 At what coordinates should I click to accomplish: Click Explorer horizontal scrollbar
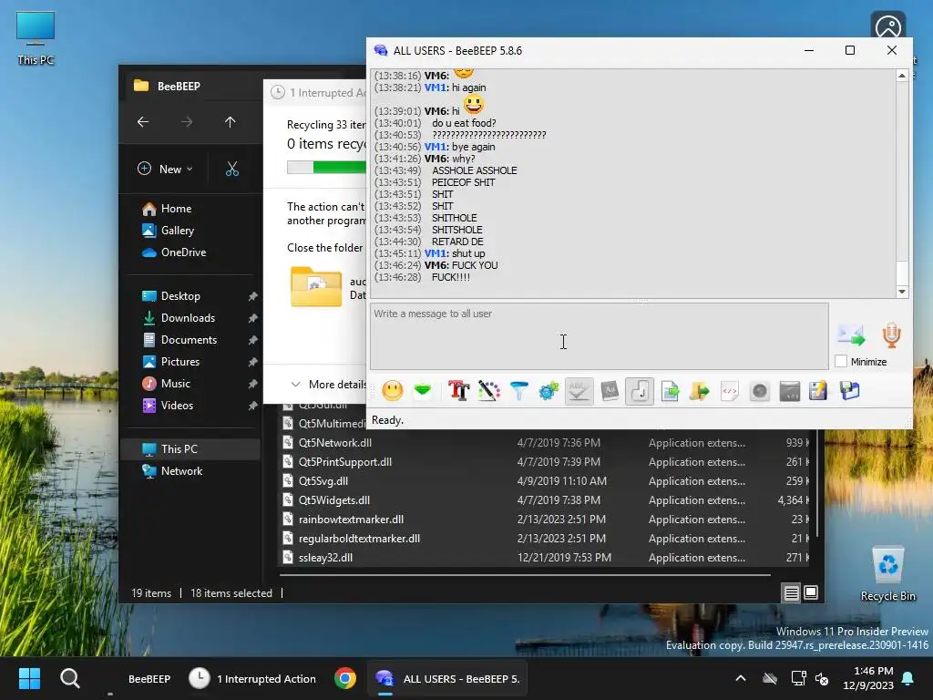tap(525, 575)
